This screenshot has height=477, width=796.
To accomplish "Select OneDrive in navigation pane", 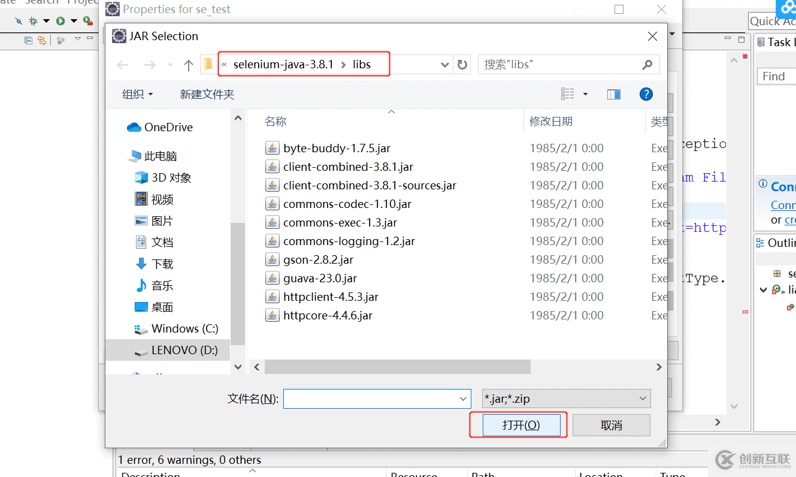I will click(x=160, y=127).
